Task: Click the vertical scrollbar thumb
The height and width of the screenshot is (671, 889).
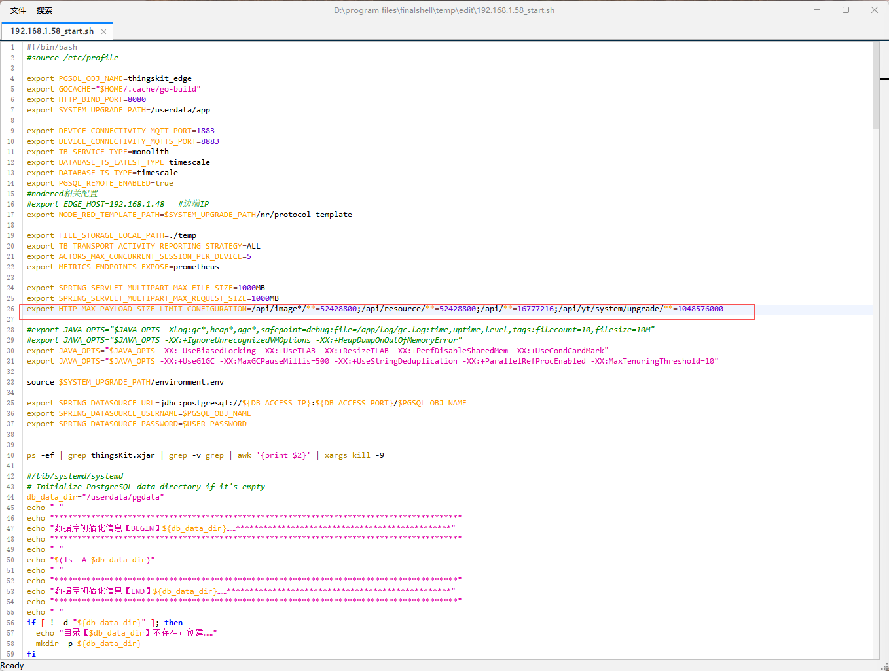Action: coord(876,86)
